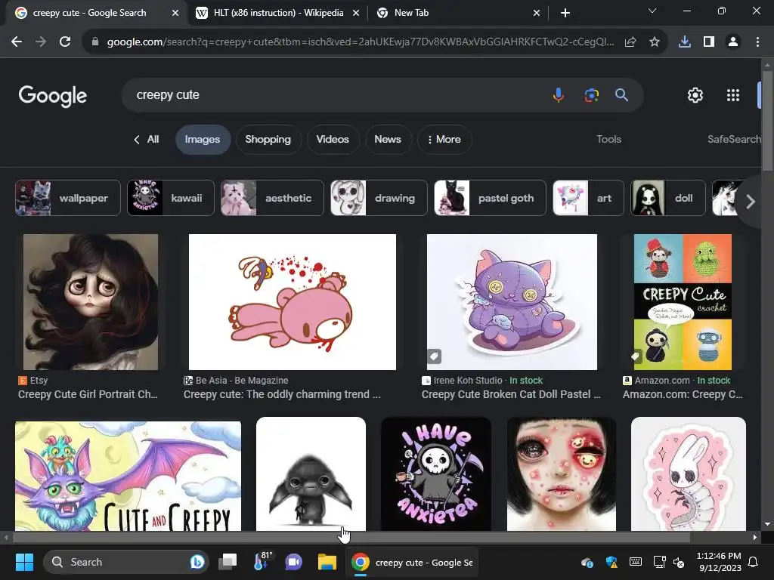Screen dimensions: 774x580
Task: Open the I Have Anxietea image
Action: click(436, 474)
